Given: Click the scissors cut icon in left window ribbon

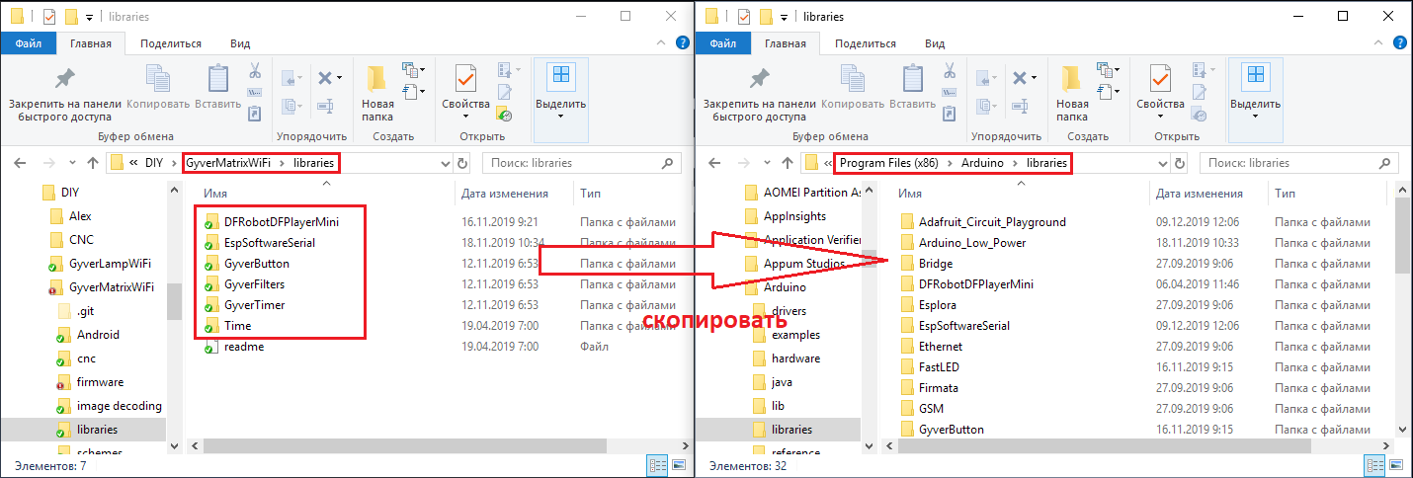Looking at the screenshot, I should 253,71.
